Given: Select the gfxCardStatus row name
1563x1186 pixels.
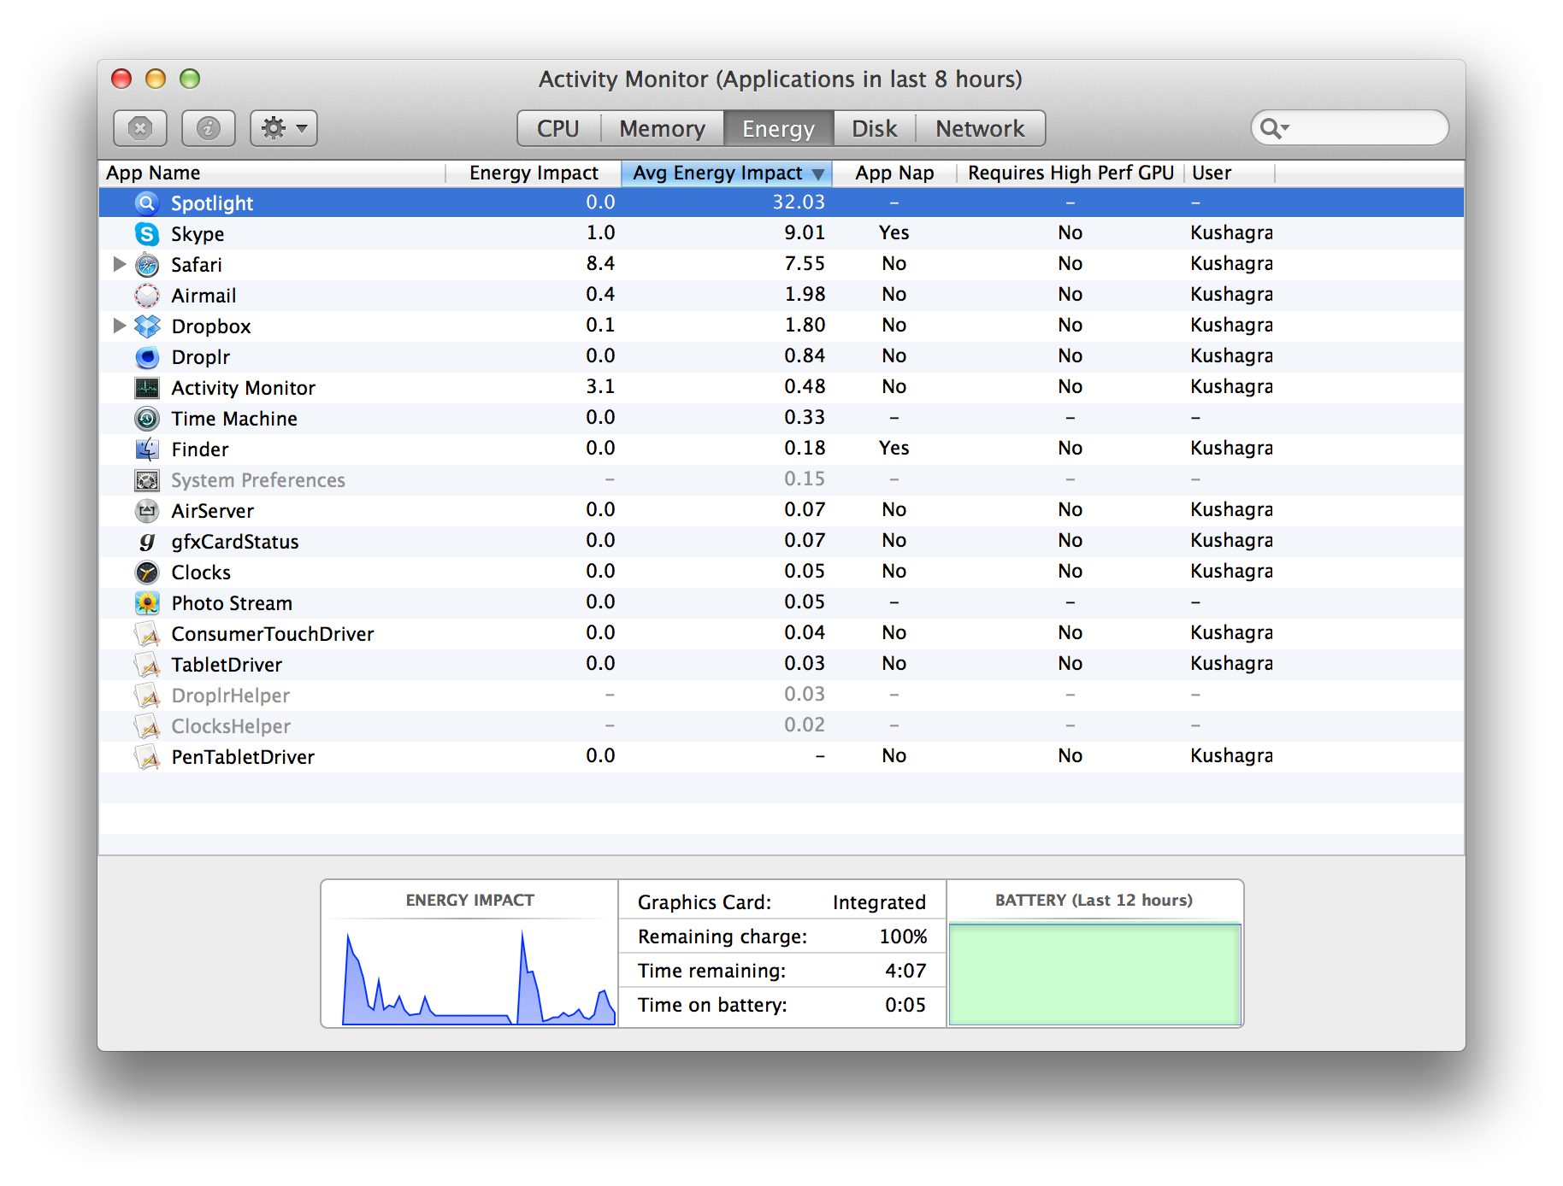Looking at the screenshot, I should [235, 542].
